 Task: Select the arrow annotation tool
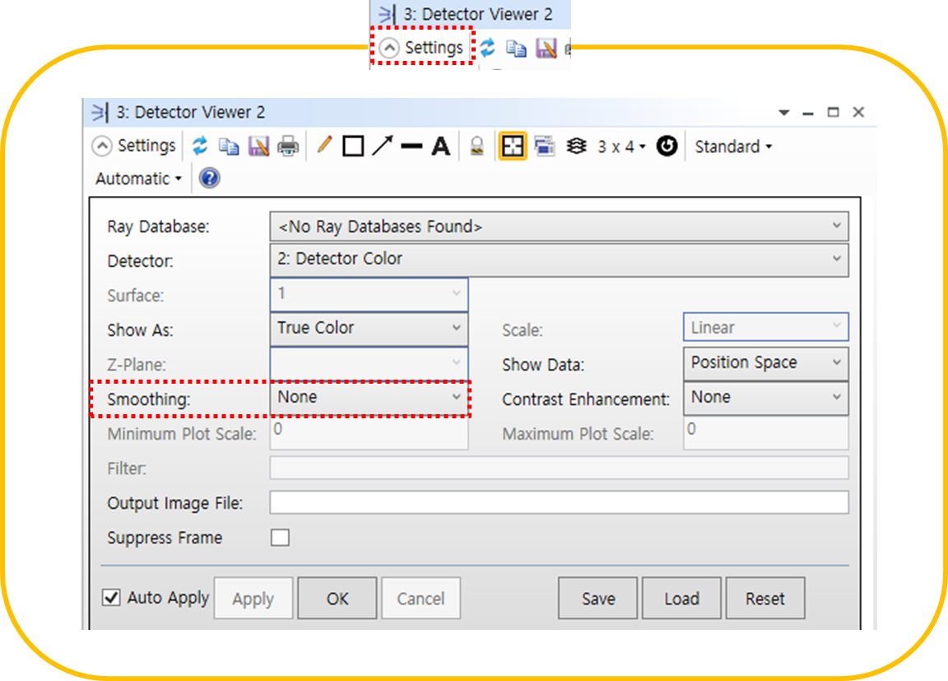[x=382, y=146]
